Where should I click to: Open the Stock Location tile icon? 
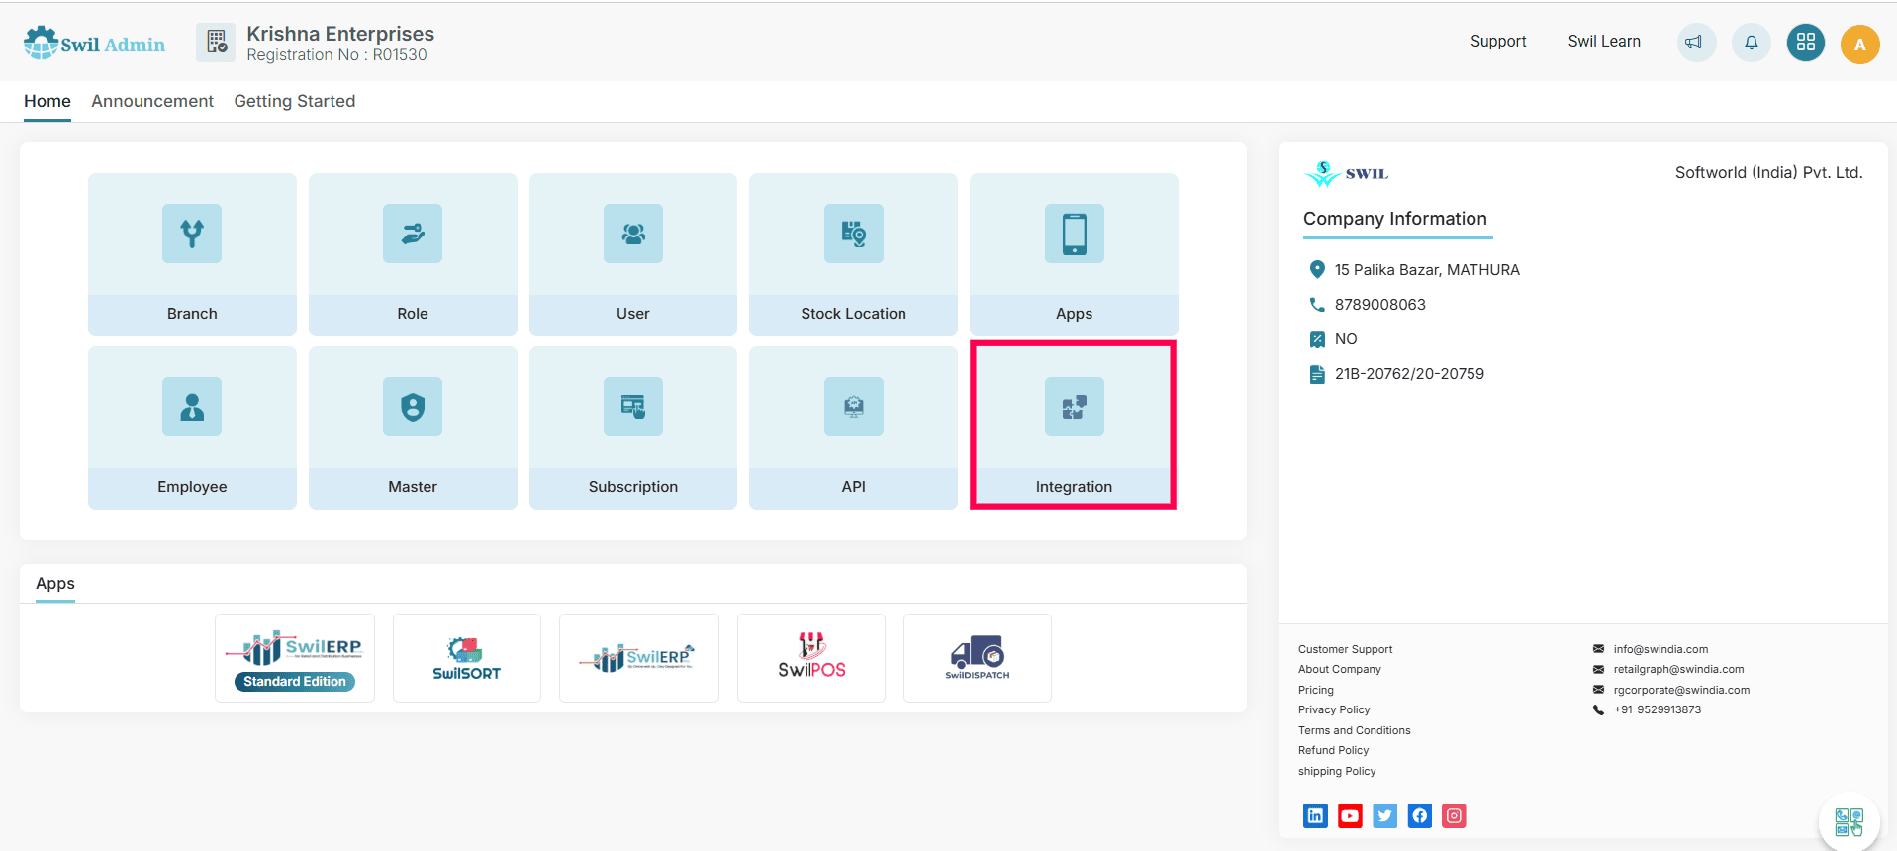click(x=854, y=234)
